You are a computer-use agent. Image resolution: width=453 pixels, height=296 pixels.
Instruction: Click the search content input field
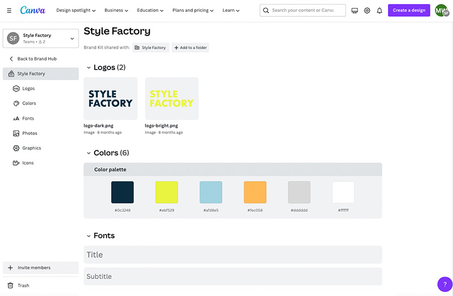tap(303, 10)
